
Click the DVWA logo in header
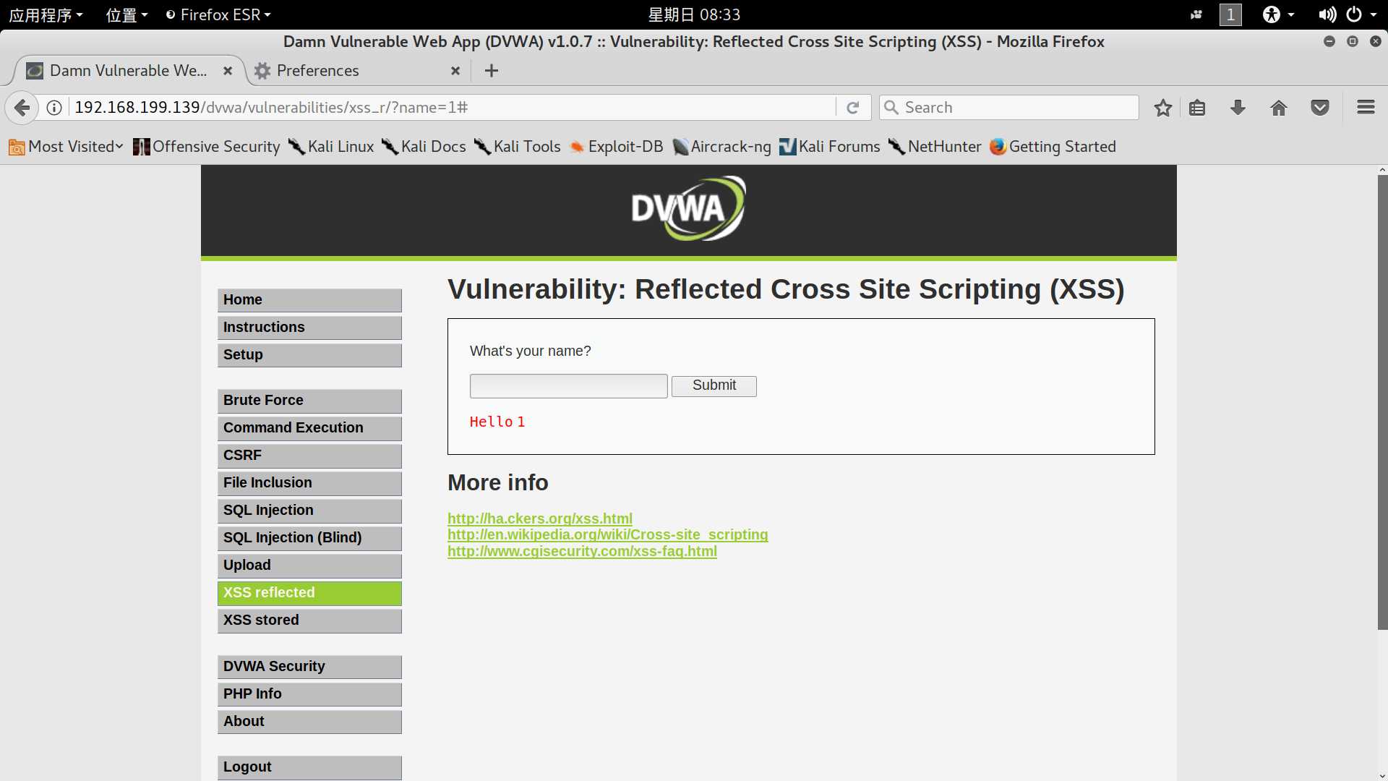coord(688,208)
